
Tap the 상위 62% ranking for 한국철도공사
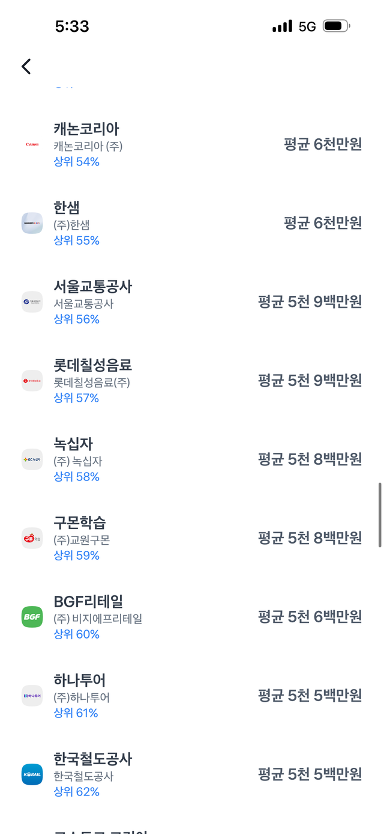[76, 792]
